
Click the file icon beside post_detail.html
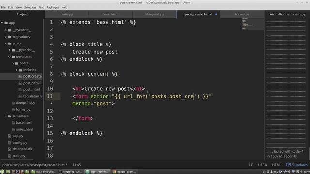click(20, 83)
